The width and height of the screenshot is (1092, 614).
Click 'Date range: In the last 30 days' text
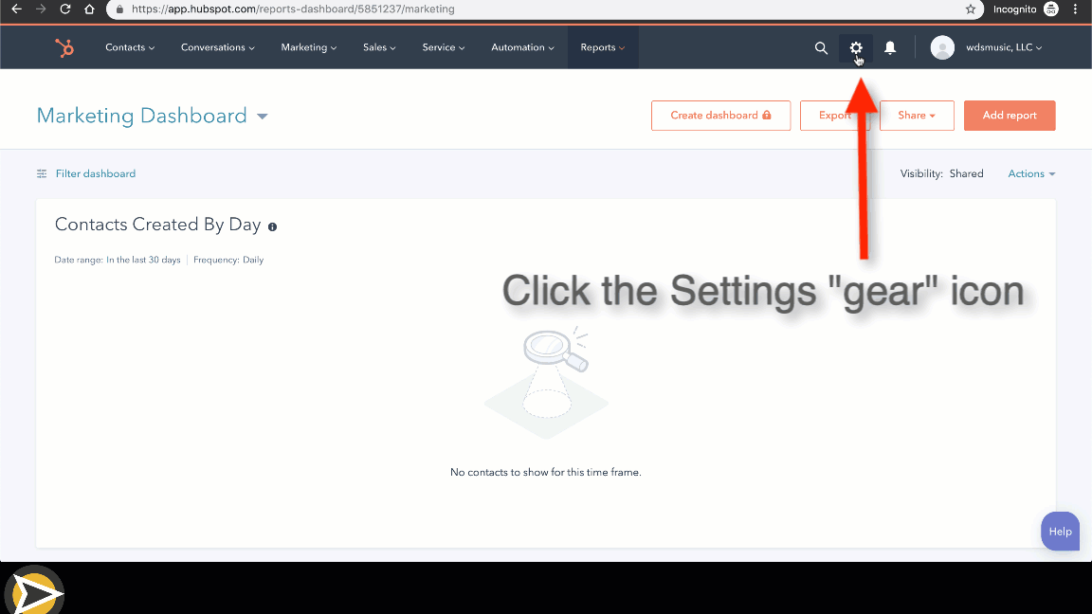pyautogui.click(x=118, y=260)
